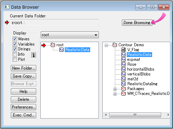Click the horizontal scrollbar thumb in right pane
Screen dimensions: 173x129
coord(135,115)
